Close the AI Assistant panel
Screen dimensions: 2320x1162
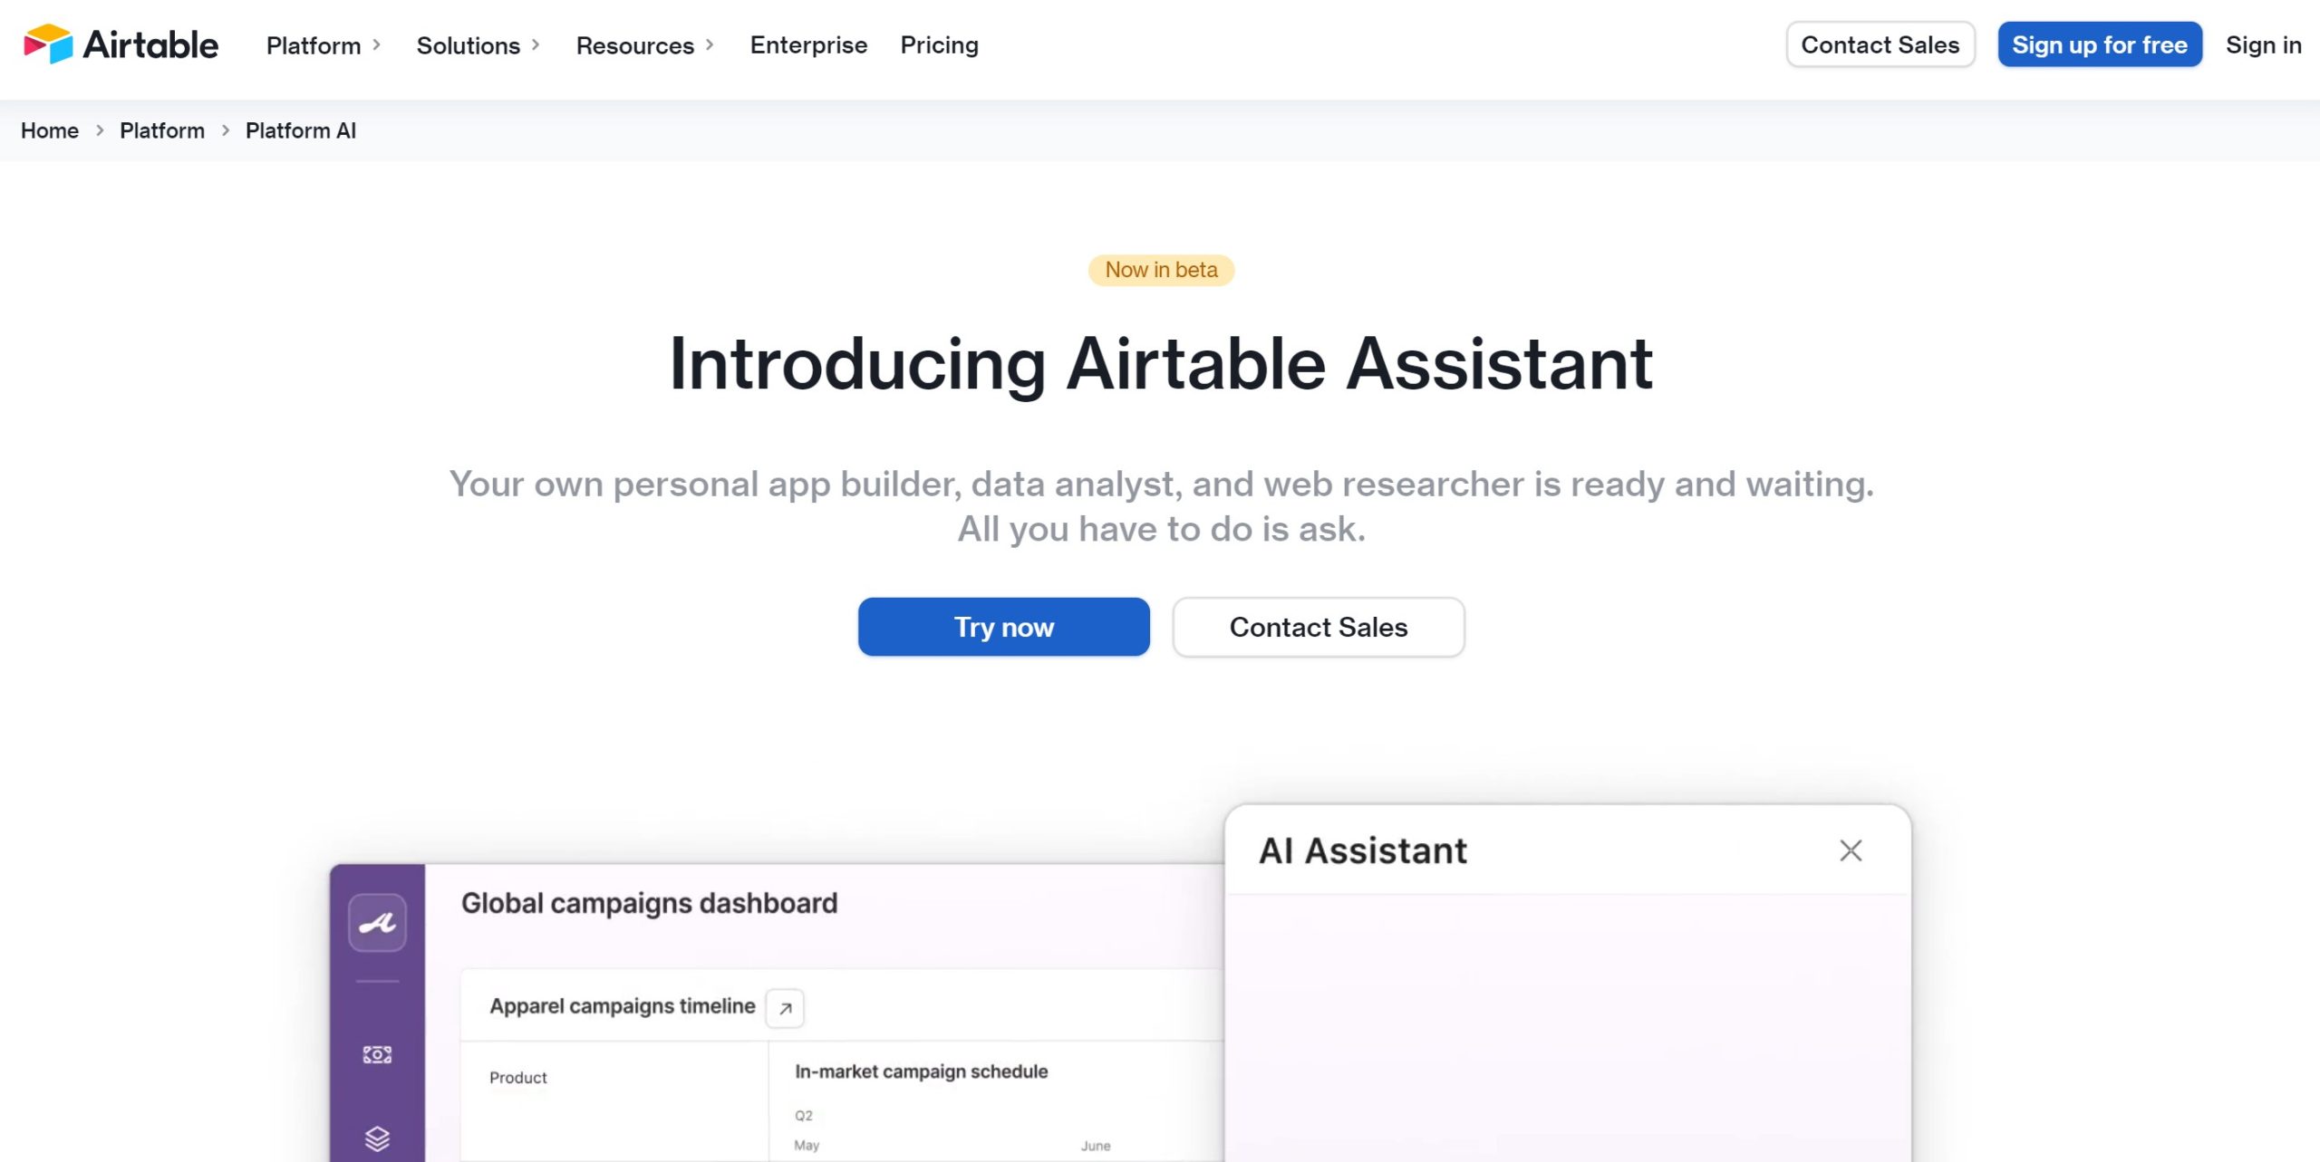tap(1851, 850)
